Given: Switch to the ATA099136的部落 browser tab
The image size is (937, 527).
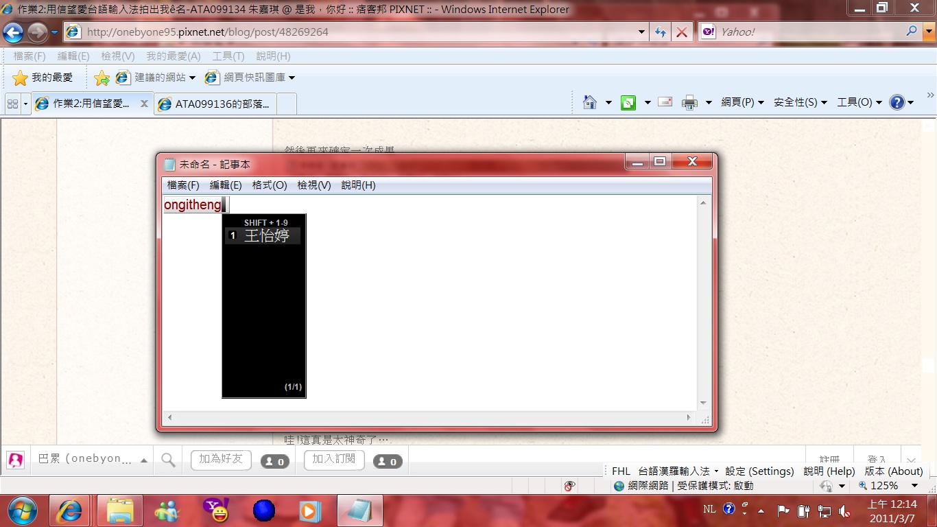Looking at the screenshot, I should pos(215,104).
